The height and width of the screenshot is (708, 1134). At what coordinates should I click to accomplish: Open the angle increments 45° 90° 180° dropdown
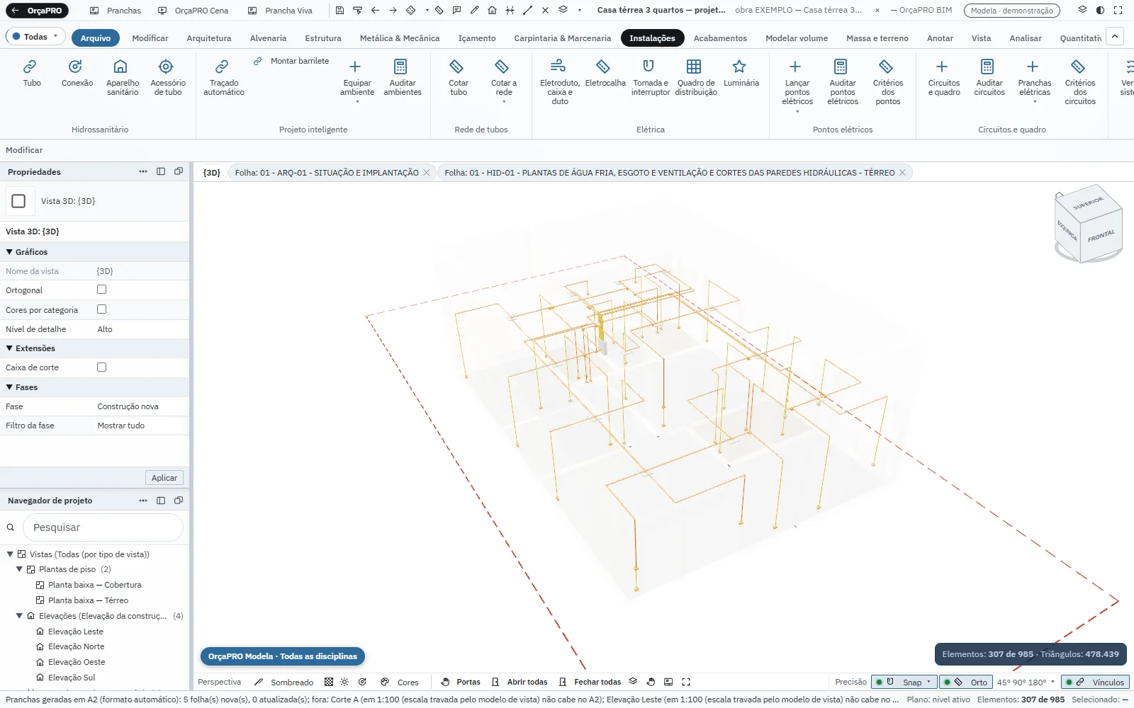tap(1026, 683)
